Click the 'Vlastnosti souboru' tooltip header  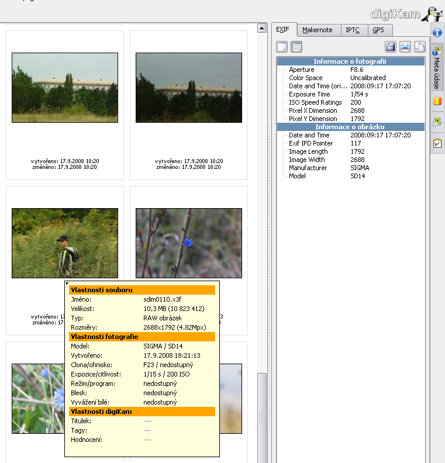[x=142, y=290]
